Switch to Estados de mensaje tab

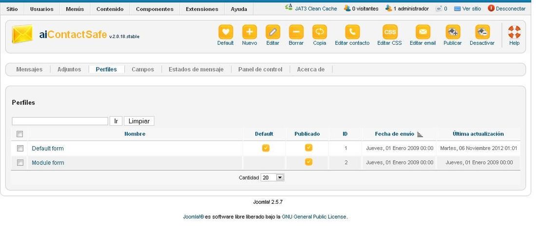click(x=196, y=69)
